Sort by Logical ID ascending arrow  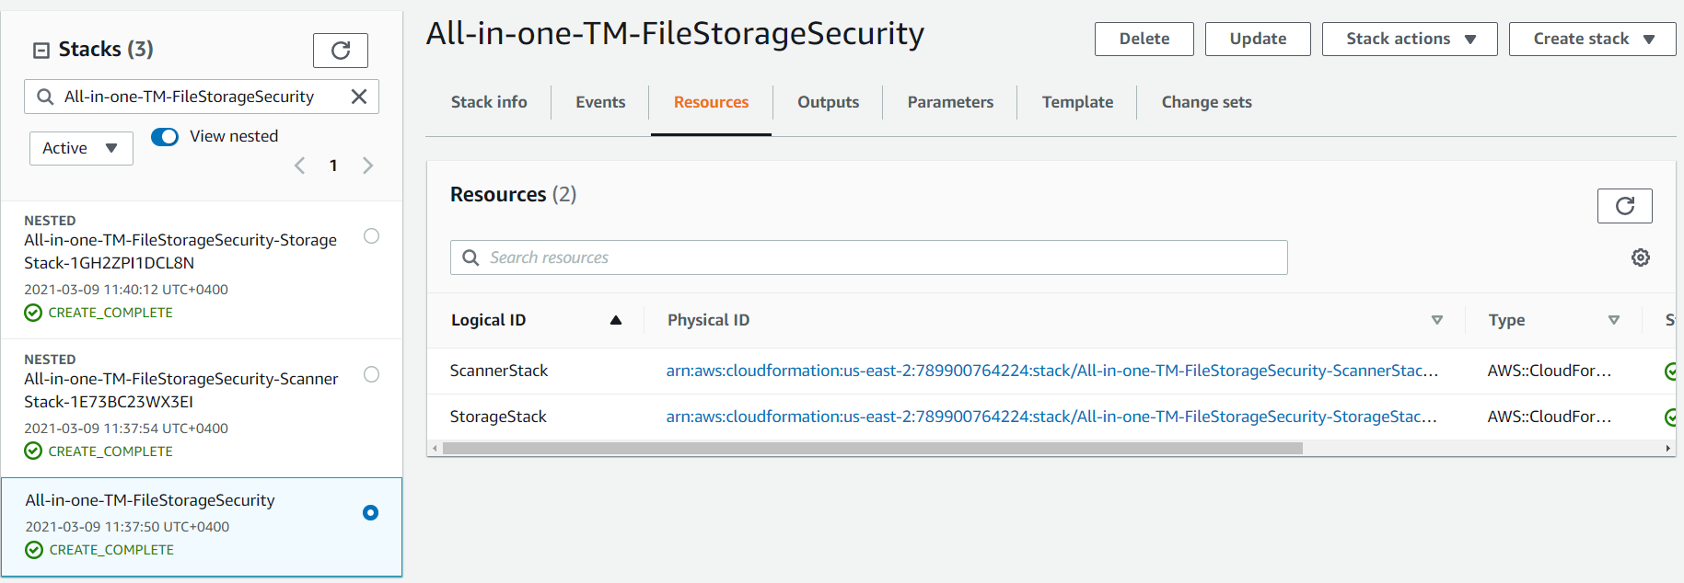pyautogui.click(x=615, y=320)
